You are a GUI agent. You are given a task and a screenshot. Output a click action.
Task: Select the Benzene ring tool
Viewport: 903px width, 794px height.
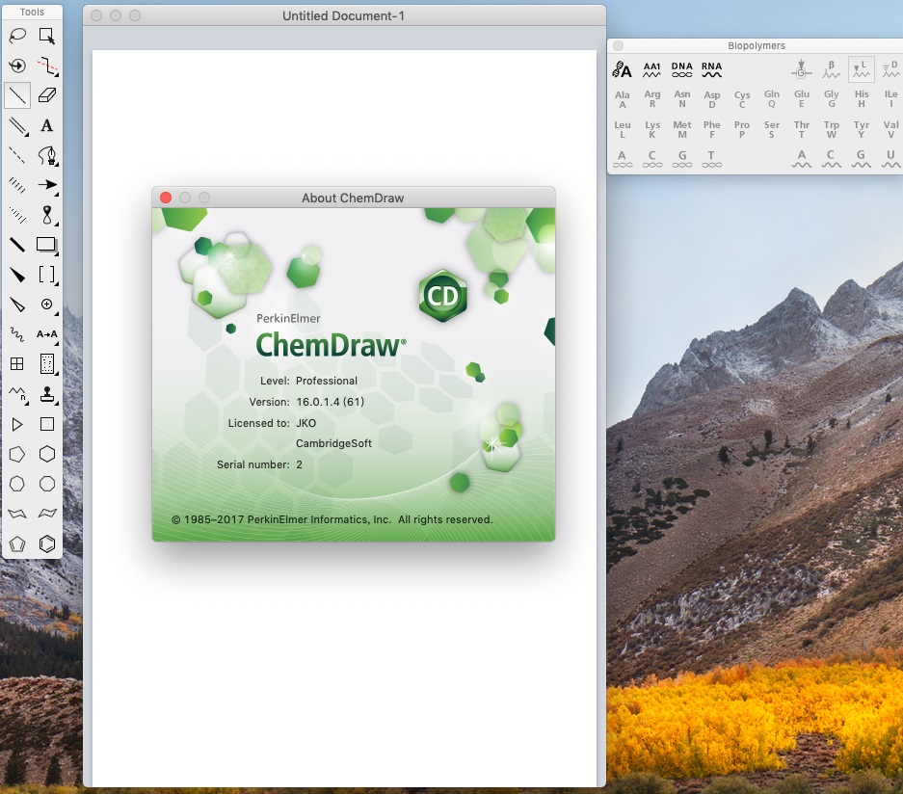pos(47,543)
